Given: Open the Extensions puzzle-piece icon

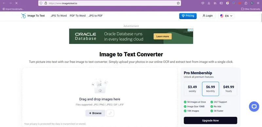Looking at the screenshot, I should coord(246,3).
